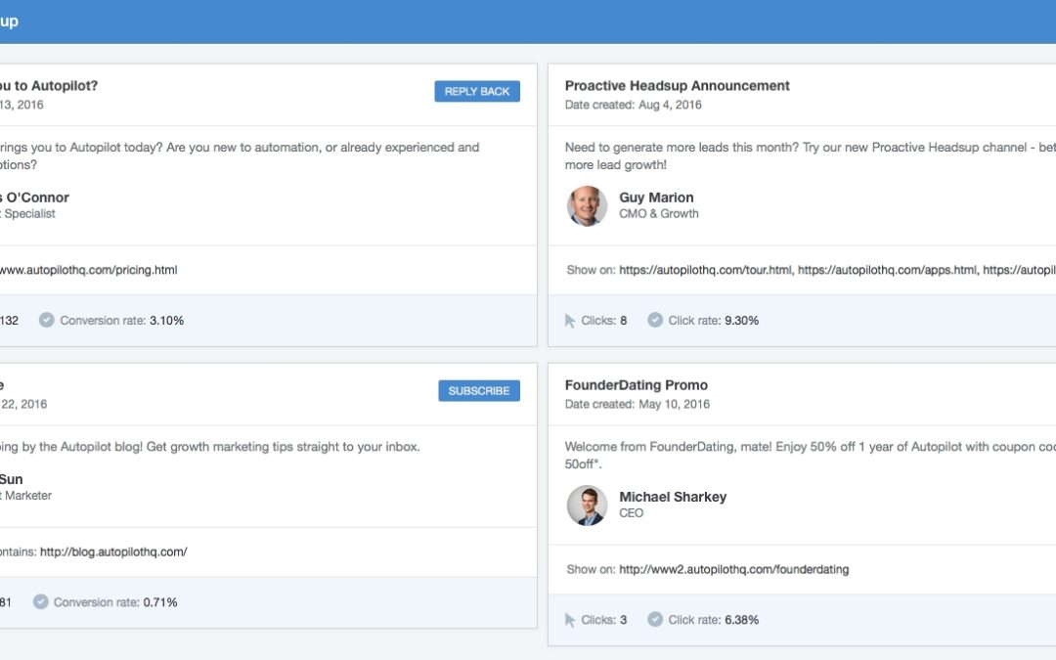Select the CMO & Growth job title
Viewport: 1056px width, 660px height.
[x=659, y=213]
